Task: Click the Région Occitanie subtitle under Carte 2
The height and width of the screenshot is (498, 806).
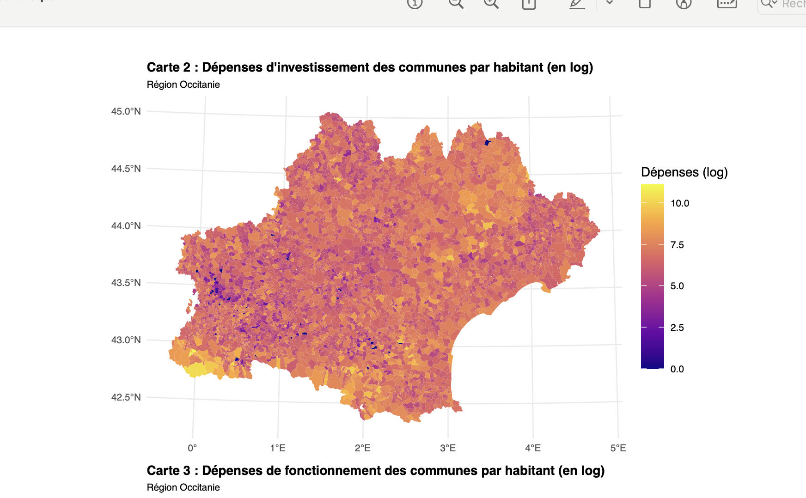Action: (x=183, y=85)
